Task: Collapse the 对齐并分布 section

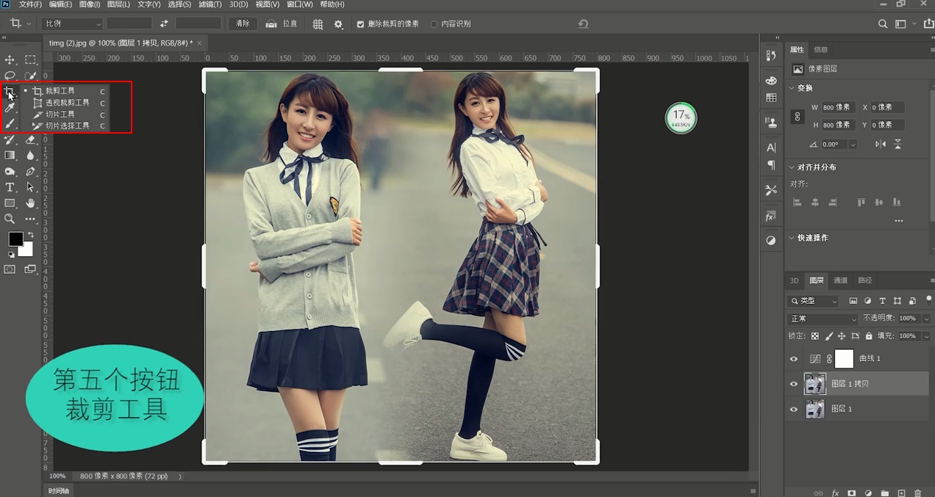Action: (x=792, y=167)
